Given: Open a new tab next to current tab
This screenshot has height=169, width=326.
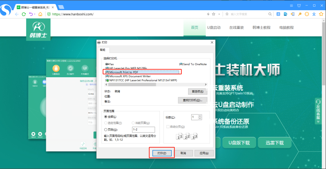Looking at the screenshot, I should (61, 7).
